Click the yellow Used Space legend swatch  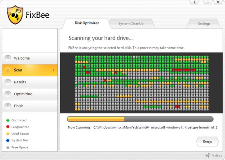tap(8, 133)
